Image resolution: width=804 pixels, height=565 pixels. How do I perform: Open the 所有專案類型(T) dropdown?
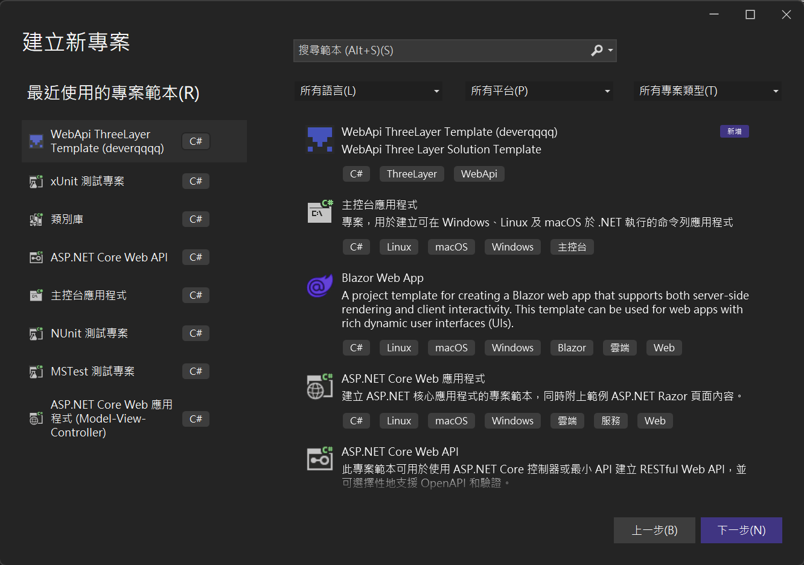click(x=707, y=91)
